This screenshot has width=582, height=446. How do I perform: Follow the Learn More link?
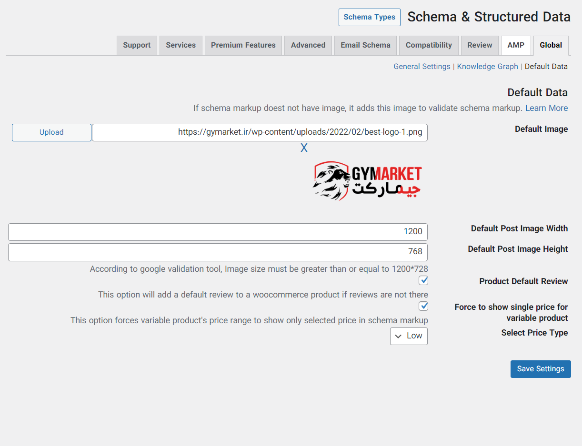(x=546, y=108)
